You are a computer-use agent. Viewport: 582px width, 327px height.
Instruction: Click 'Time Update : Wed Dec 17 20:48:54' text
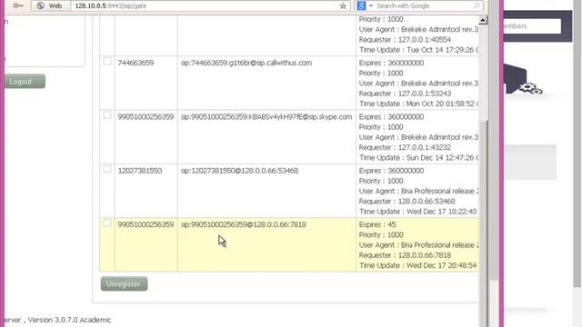(x=418, y=265)
